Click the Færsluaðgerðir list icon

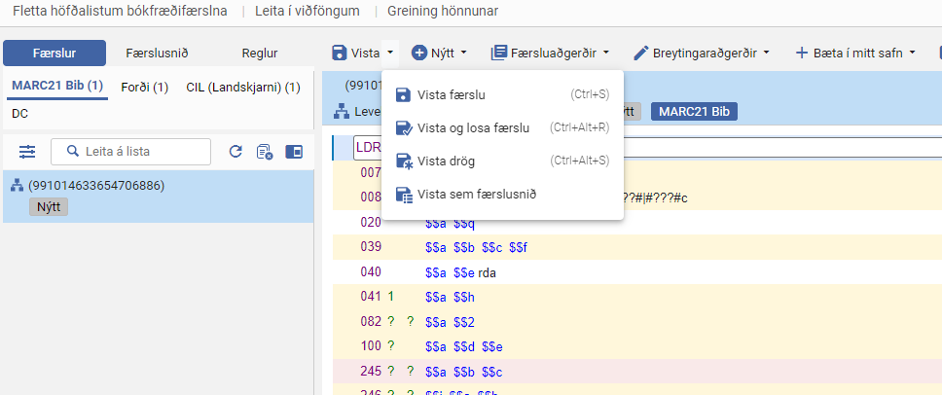(x=498, y=53)
